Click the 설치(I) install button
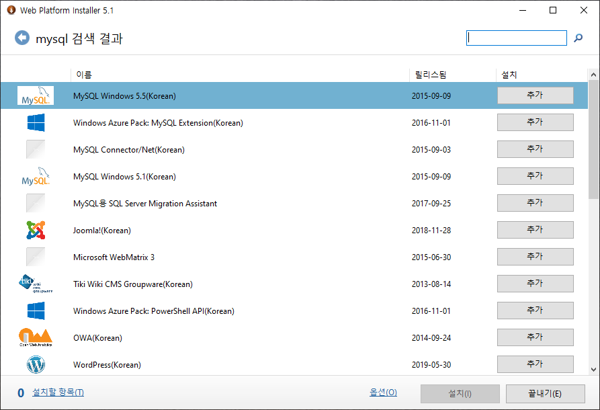600x410 pixels. [460, 394]
